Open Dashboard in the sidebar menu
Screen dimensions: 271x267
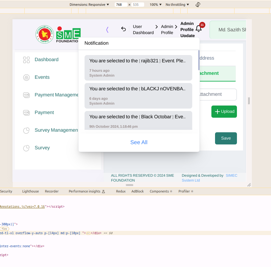coord(47,60)
